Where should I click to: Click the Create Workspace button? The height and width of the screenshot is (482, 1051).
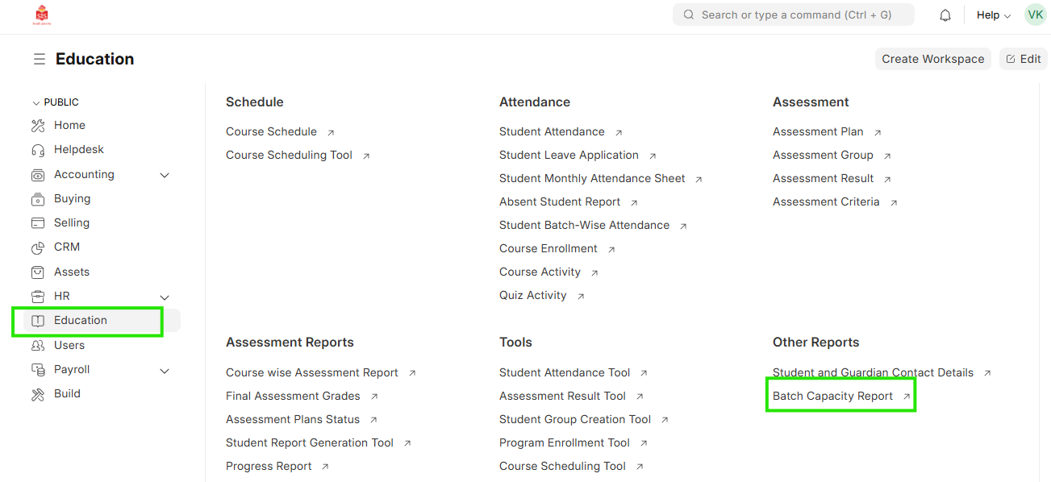point(932,59)
